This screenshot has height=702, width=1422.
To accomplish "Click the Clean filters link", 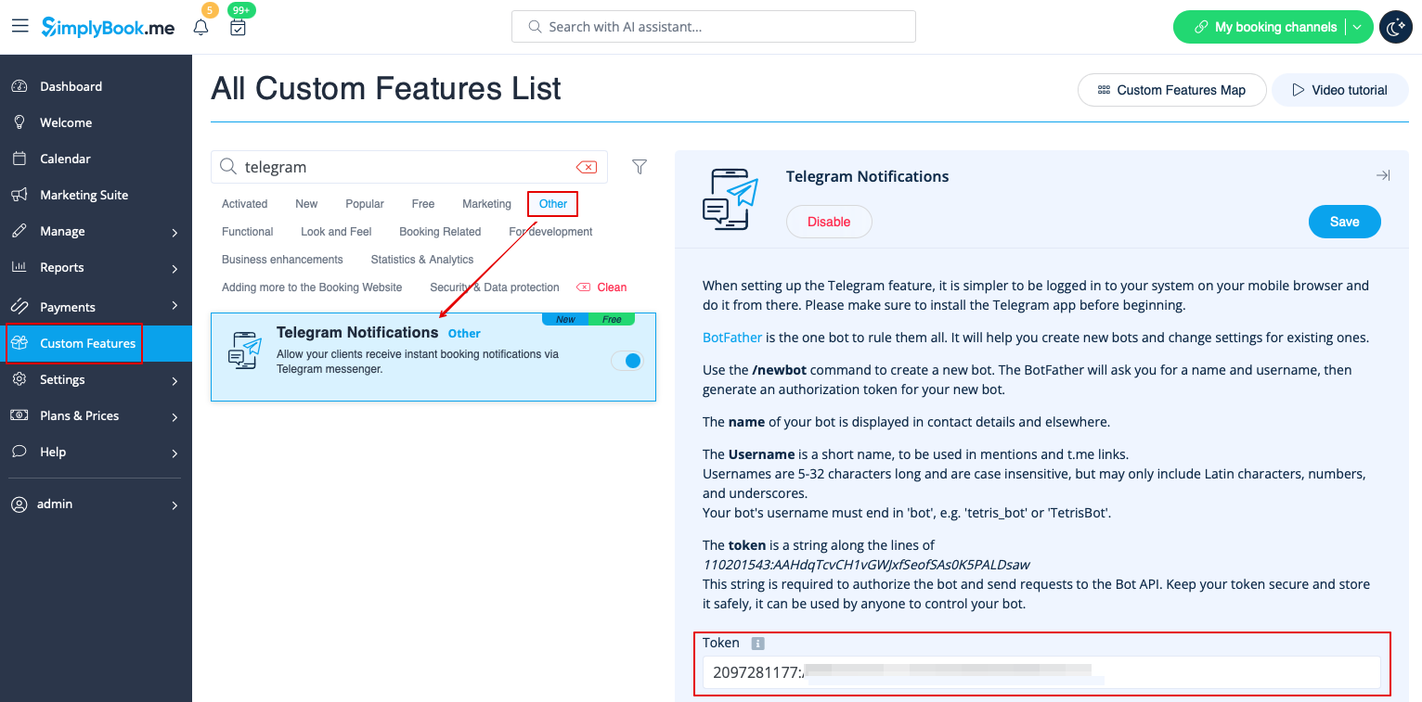I will (x=601, y=287).
